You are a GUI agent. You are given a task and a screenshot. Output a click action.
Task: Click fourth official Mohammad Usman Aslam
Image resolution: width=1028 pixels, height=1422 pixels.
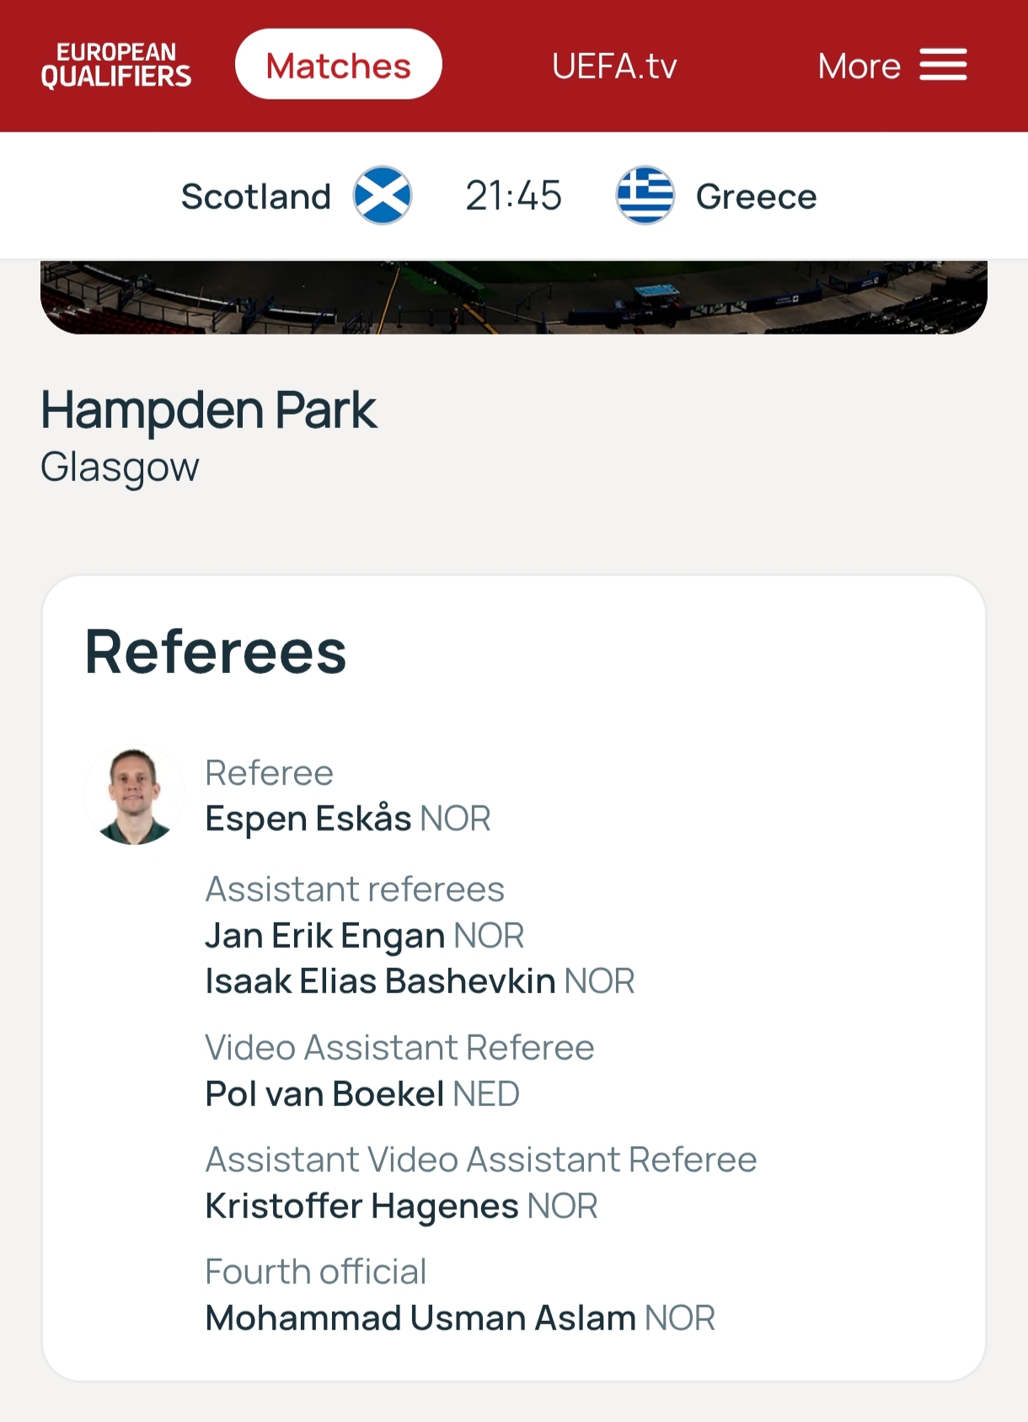point(420,1318)
